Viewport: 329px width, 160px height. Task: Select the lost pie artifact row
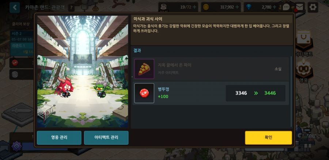point(211,69)
